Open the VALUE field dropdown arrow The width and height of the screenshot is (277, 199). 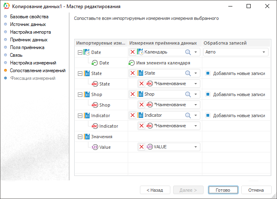[x=196, y=147]
